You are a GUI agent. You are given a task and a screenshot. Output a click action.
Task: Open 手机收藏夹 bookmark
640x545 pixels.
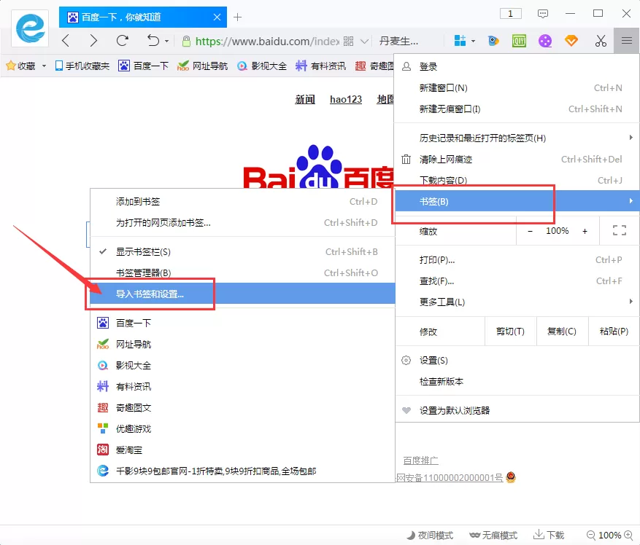[82, 66]
